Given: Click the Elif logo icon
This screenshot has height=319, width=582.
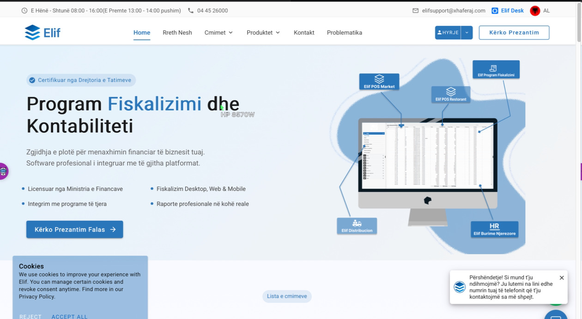Looking at the screenshot, I should click(32, 33).
